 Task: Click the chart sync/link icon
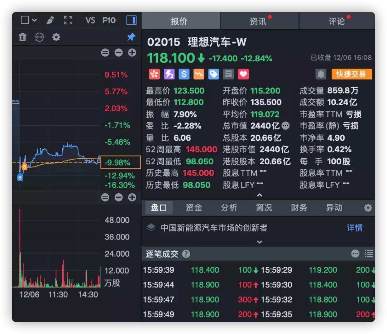click(39, 37)
